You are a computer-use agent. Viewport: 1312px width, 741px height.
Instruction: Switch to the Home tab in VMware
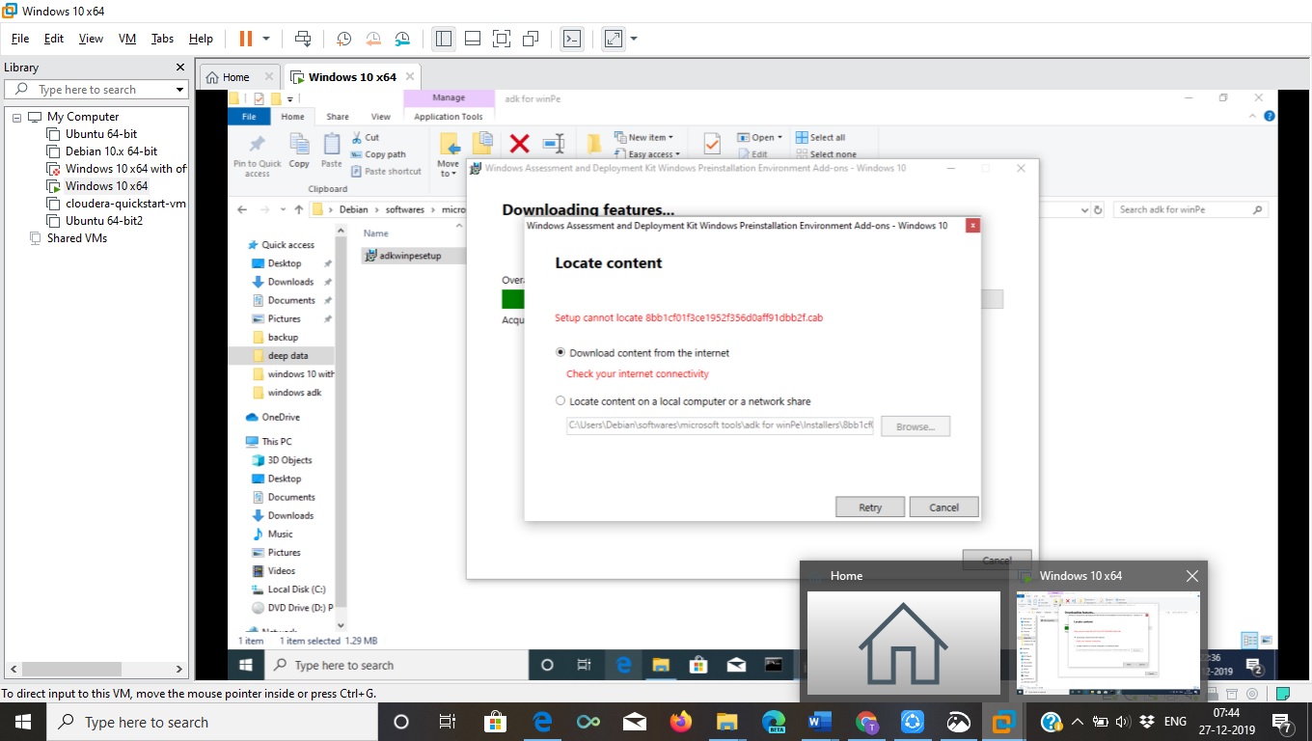[x=235, y=77]
